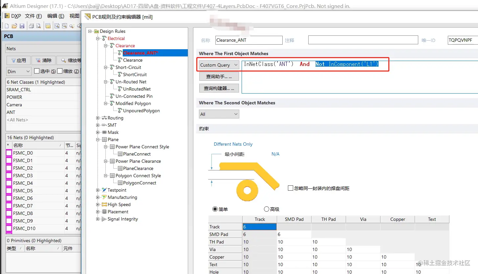Toggle the FSMC_D0 net color box
The height and width of the screenshot is (274, 478).
pos(9,153)
